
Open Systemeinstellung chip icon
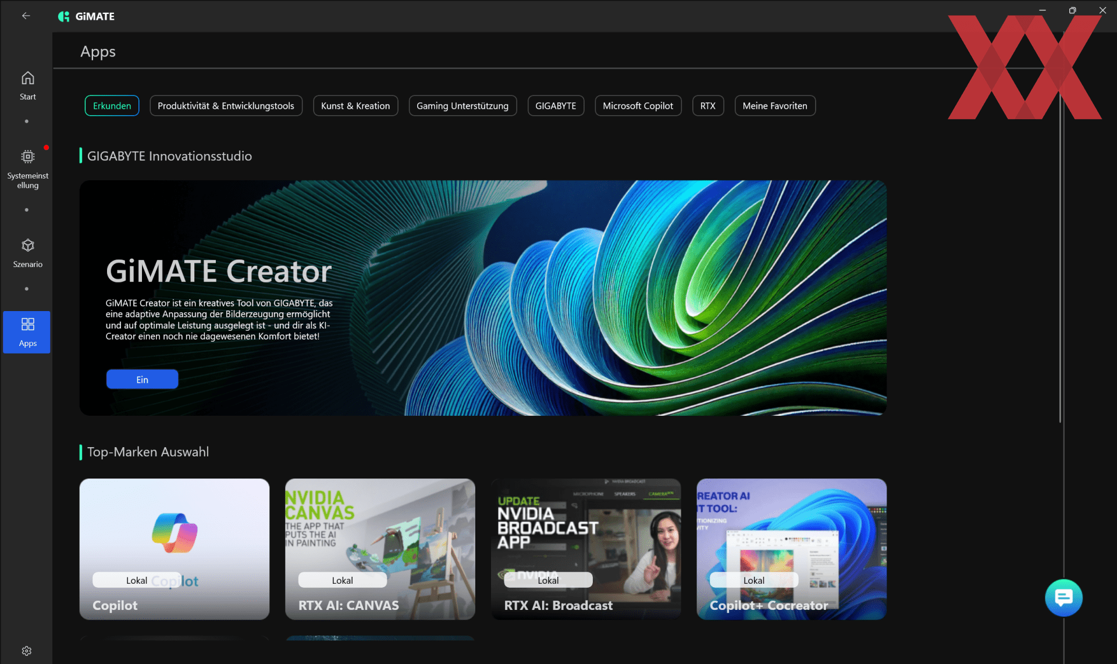coord(27,156)
